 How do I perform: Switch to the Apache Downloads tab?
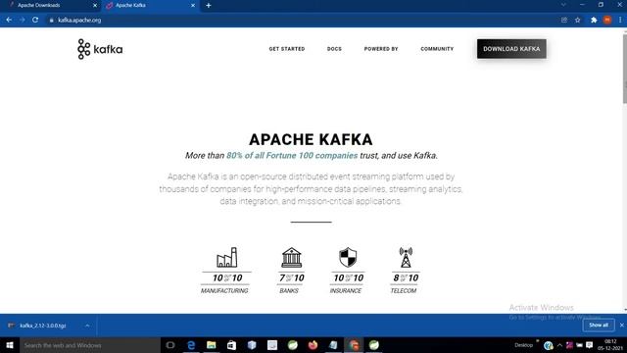click(x=50, y=6)
